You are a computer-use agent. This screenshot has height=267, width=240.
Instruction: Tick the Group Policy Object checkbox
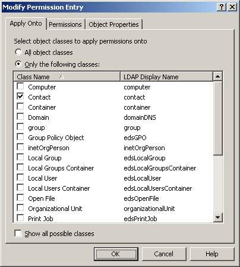(20, 137)
